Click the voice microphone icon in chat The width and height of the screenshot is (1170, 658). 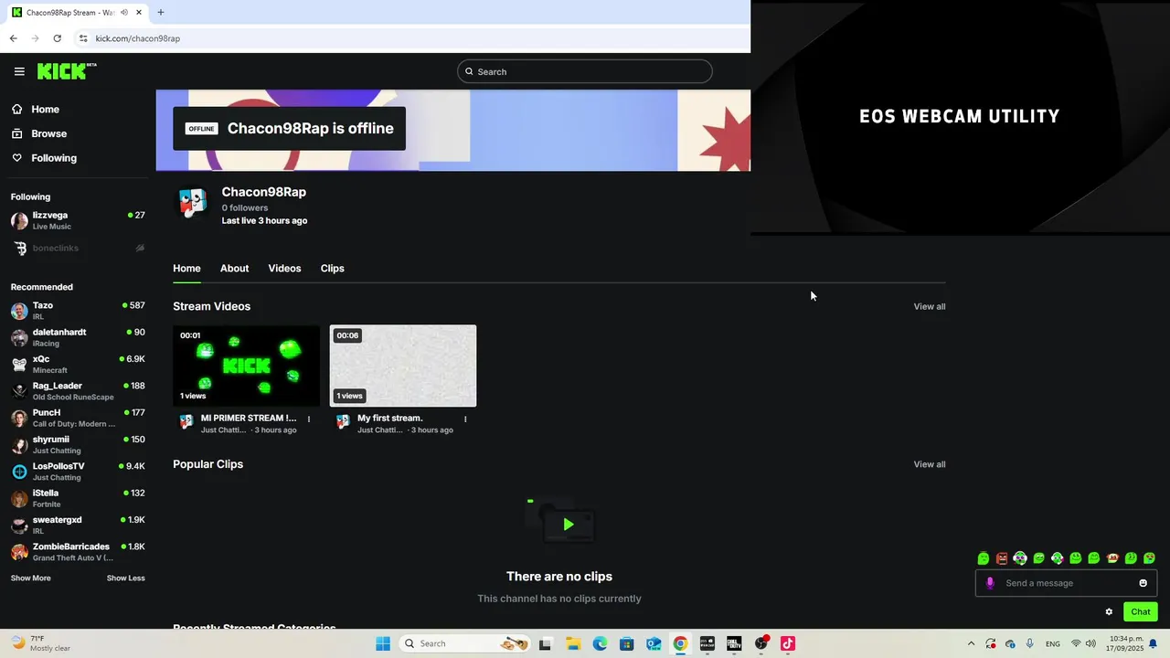(x=990, y=583)
